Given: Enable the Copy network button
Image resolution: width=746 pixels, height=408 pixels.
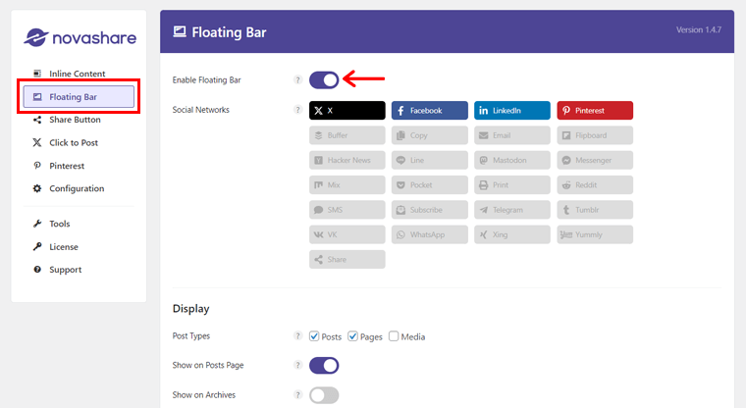Looking at the screenshot, I should click(x=430, y=135).
